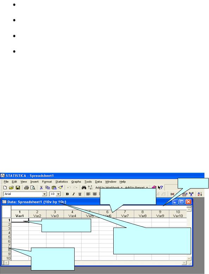Save the spreadsheet with floppy icon
The image size is (209, 274).
18,187
